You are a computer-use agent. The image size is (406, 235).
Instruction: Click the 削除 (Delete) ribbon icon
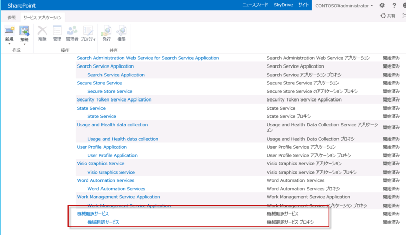pos(42,30)
